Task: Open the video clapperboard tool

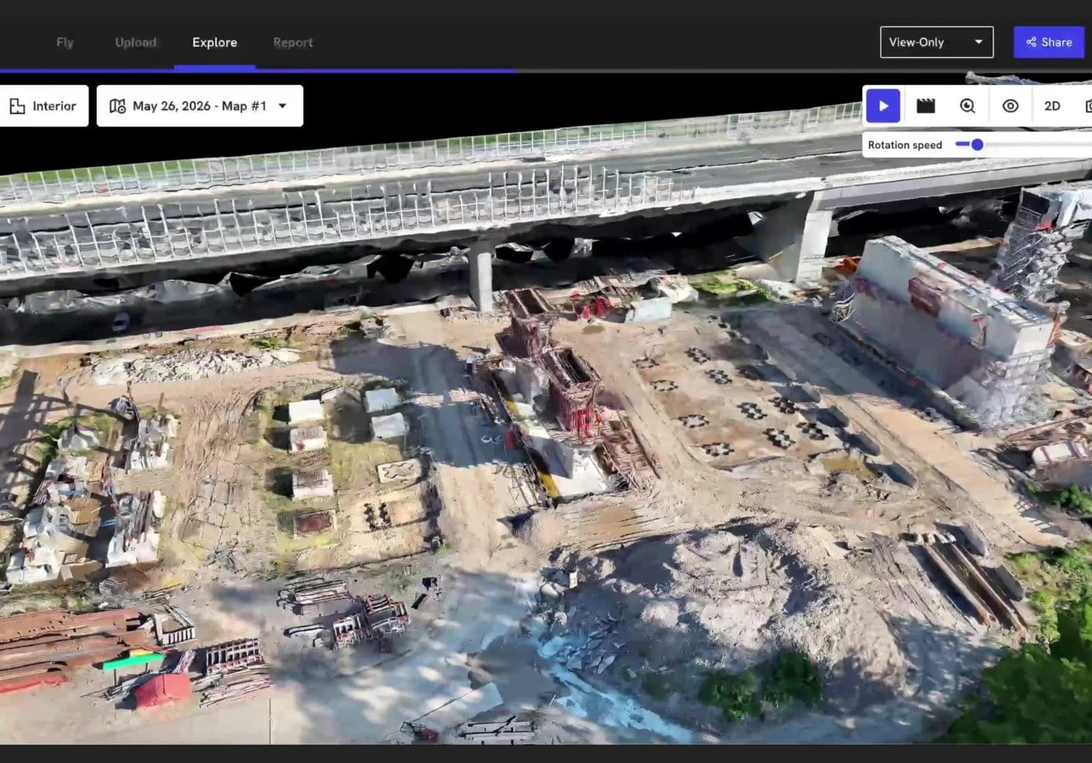Action: [x=925, y=106]
